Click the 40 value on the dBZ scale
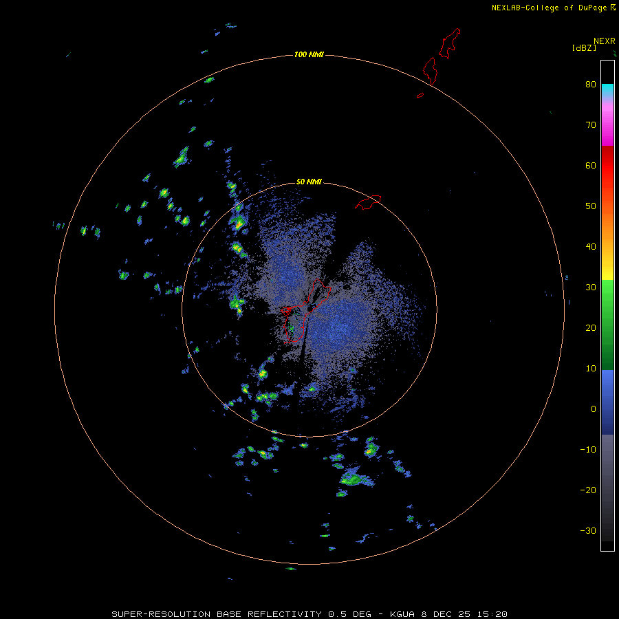The height and width of the screenshot is (619, 619). (x=591, y=247)
